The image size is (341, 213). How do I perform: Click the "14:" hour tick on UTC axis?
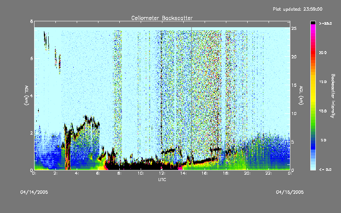[183, 173]
